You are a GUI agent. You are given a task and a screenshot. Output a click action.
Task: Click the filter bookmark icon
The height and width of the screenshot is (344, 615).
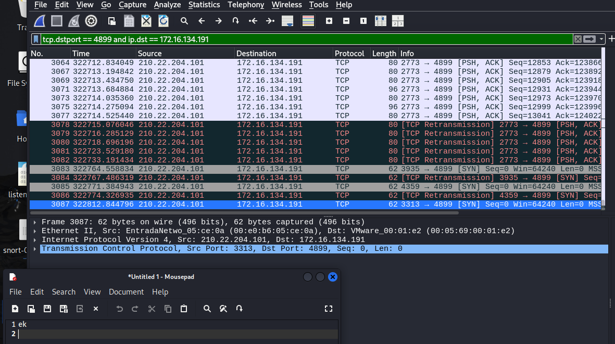(36, 39)
